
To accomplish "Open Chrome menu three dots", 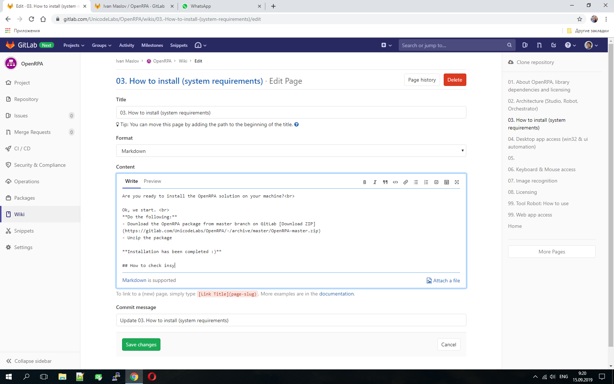I will tap(606, 19).
